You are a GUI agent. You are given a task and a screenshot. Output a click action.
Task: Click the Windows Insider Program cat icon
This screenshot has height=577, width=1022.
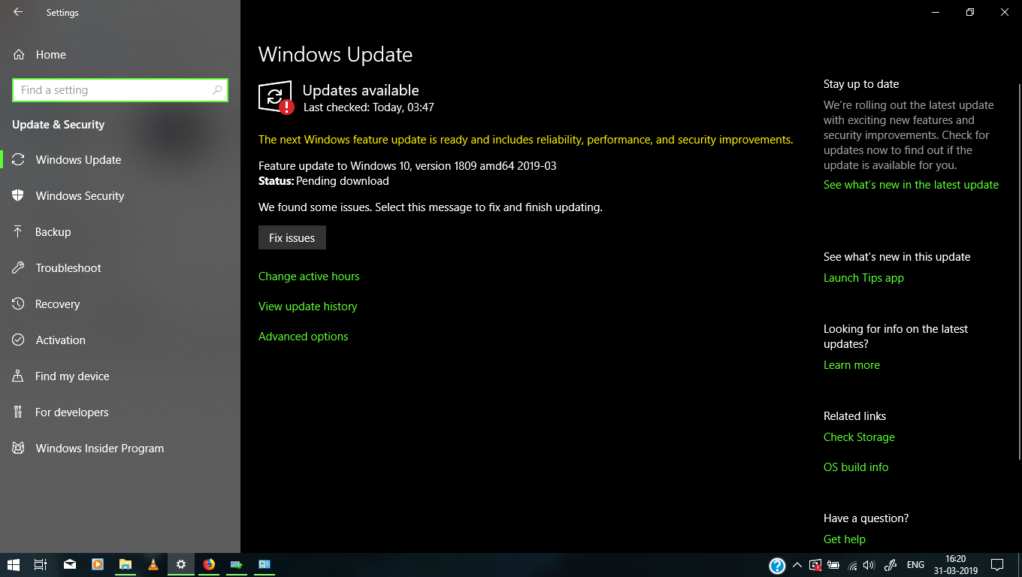(18, 449)
